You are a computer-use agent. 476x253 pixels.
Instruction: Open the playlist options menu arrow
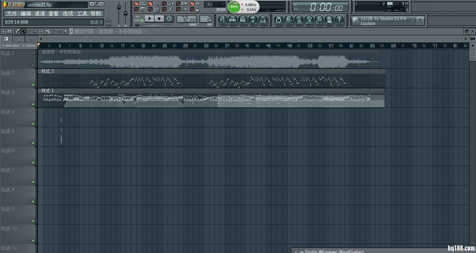pyautogui.click(x=3, y=31)
